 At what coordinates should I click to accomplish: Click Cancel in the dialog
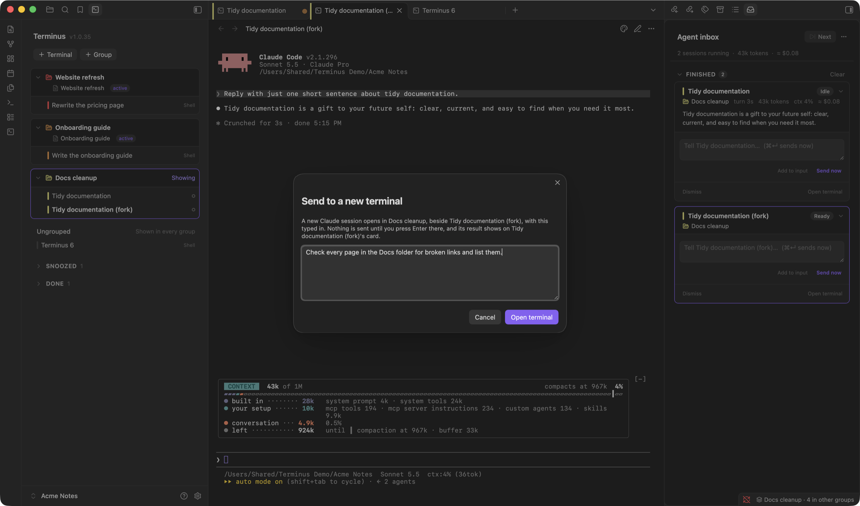coord(485,317)
